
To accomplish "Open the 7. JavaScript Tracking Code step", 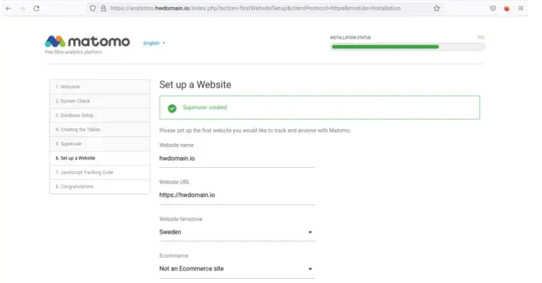I will pyautogui.click(x=100, y=172).
